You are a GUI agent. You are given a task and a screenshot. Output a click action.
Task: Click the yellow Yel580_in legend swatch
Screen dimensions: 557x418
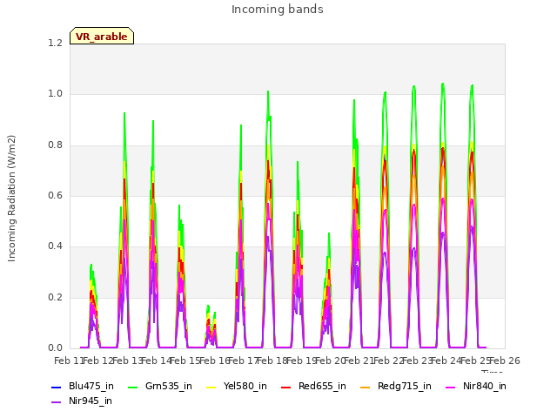pos(211,387)
